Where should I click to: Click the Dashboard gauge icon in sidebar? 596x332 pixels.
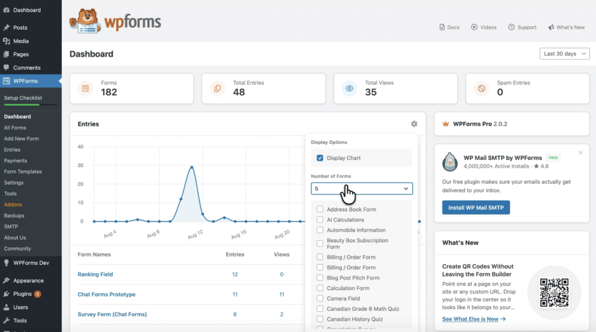click(x=6, y=10)
